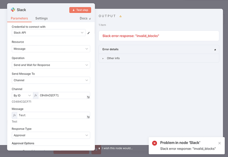228x157 pixels.
Task: Click the pencil icon to edit credential
Action: 89,33
